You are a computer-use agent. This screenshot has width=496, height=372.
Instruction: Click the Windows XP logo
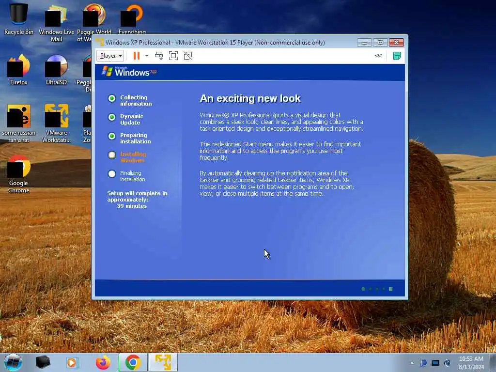pos(129,72)
